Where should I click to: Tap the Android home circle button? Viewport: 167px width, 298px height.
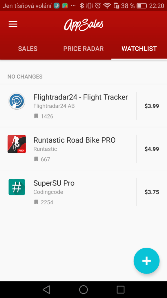coord(83,290)
